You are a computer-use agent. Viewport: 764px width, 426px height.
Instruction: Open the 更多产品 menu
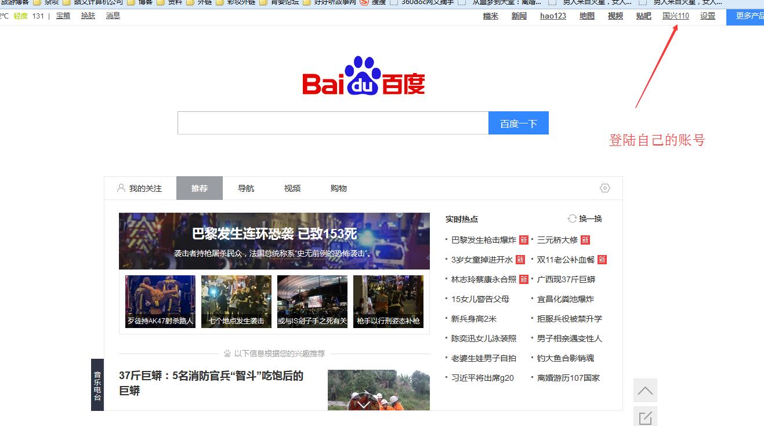pyautogui.click(x=745, y=16)
